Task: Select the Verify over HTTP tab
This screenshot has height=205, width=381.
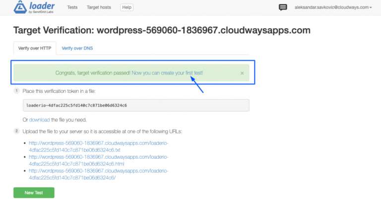Action: click(x=35, y=48)
